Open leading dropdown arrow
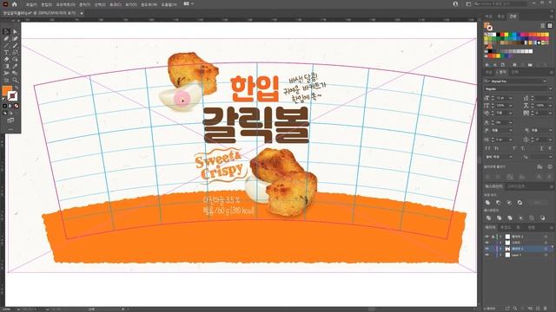The width and height of the screenshot is (556, 312). 550,98
